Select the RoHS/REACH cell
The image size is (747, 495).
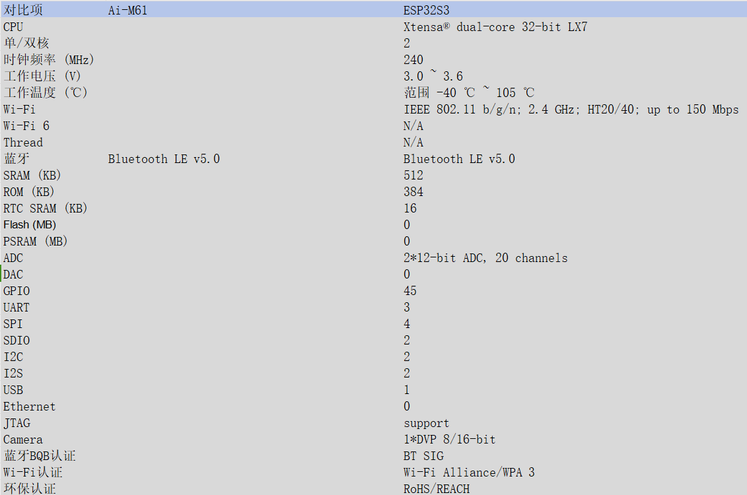click(437, 489)
